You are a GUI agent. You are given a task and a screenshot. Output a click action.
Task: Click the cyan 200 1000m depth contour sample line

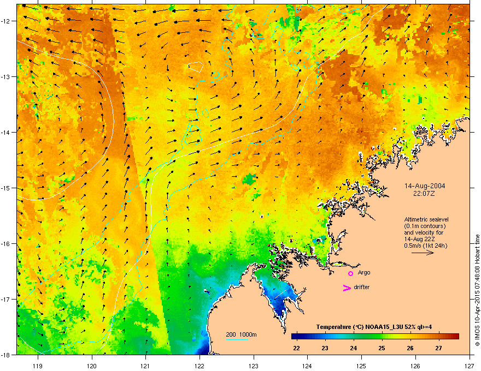237,339
